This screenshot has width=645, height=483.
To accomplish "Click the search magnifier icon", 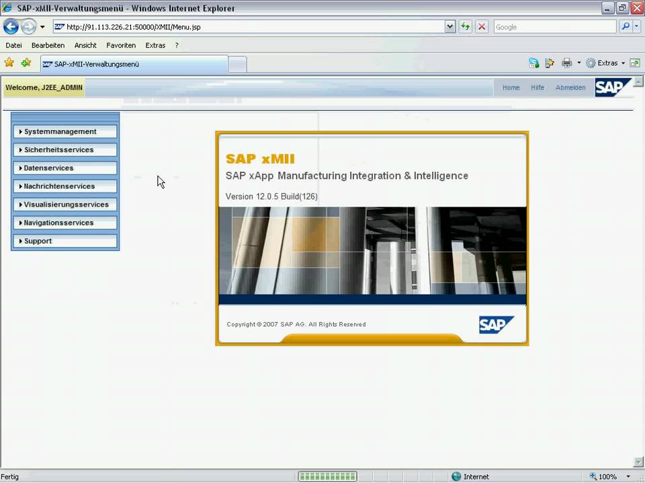I will (x=626, y=27).
